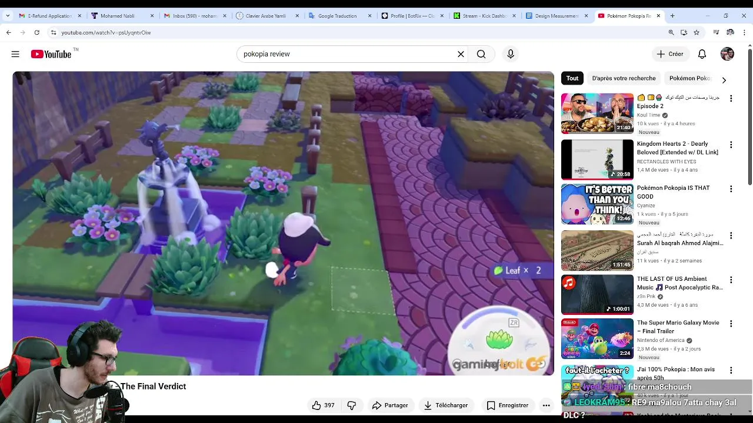Open the J'ai 100% Pokopia video title
Screen dimensions: 753x423
(677, 374)
